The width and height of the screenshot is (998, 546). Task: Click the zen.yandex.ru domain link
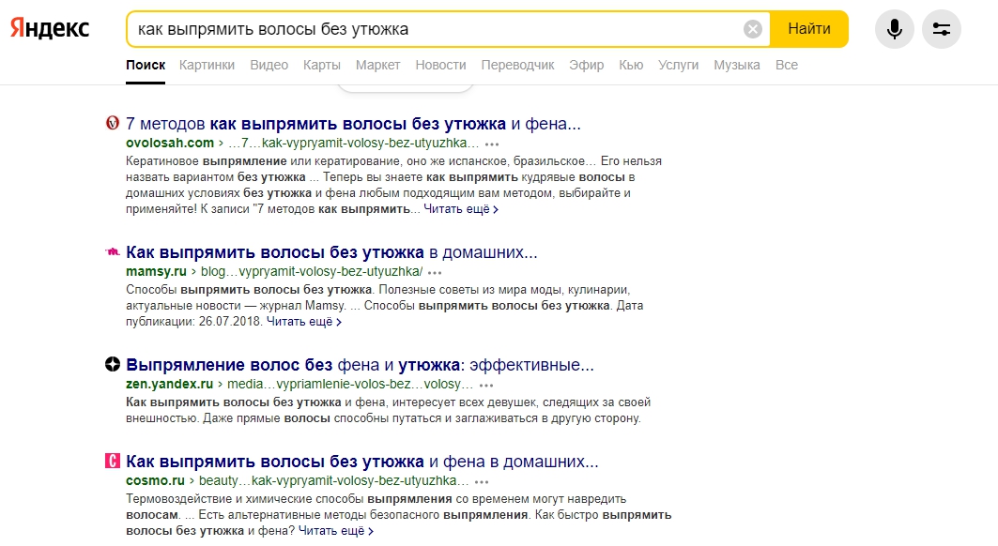[169, 385]
